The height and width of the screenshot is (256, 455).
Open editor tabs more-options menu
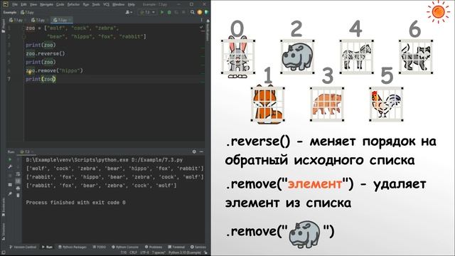click(x=201, y=20)
